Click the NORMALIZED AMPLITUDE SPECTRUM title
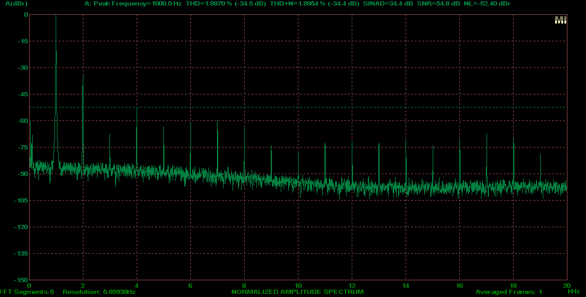Screen dimensions: 586x297 click(297, 292)
